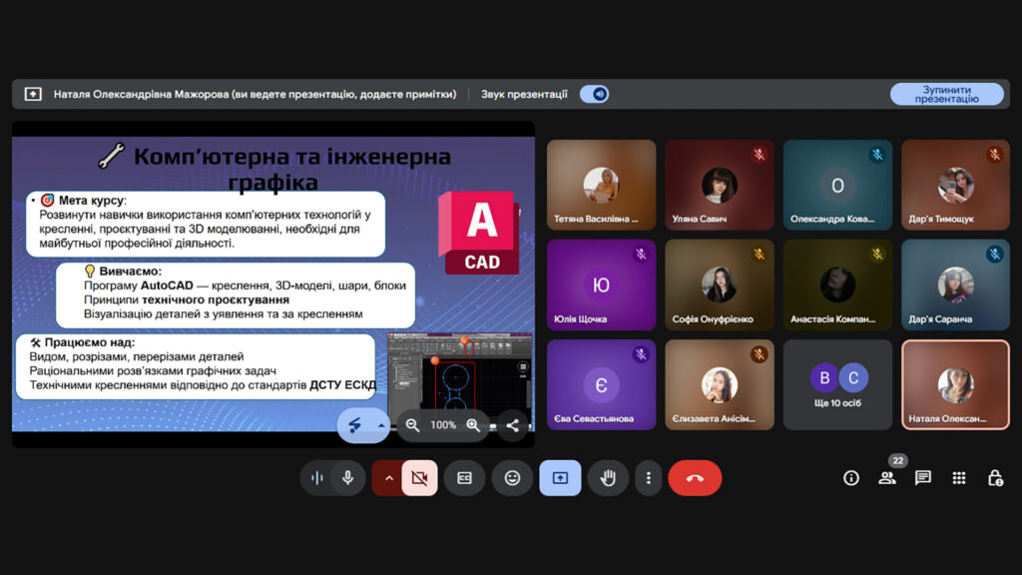Open host controls lock icon

pos(995,478)
